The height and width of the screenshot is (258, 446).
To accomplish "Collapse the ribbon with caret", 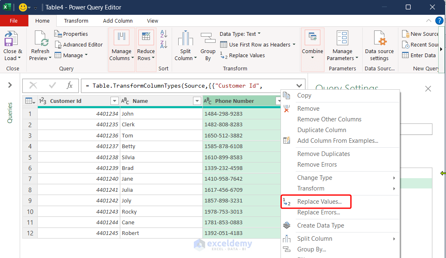I will coord(428,21).
